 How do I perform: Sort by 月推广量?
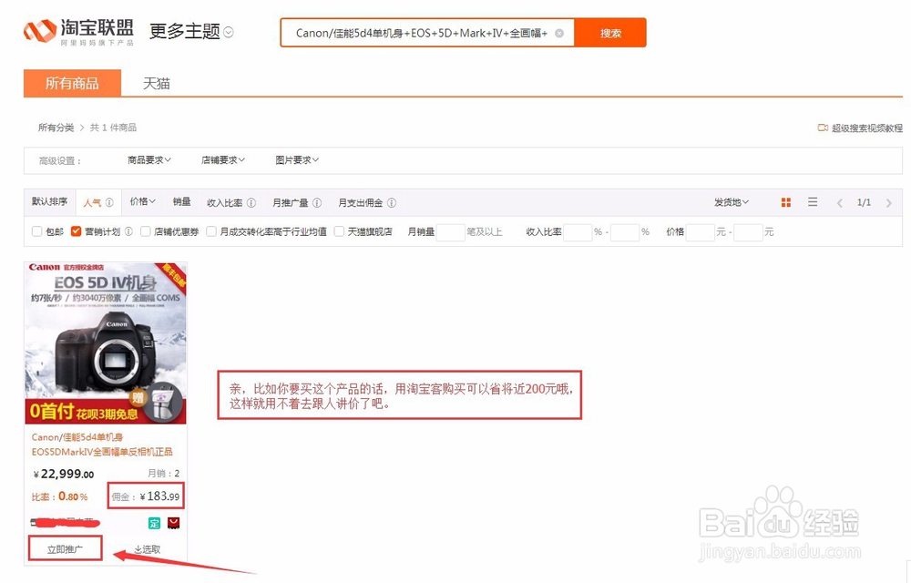(290, 202)
